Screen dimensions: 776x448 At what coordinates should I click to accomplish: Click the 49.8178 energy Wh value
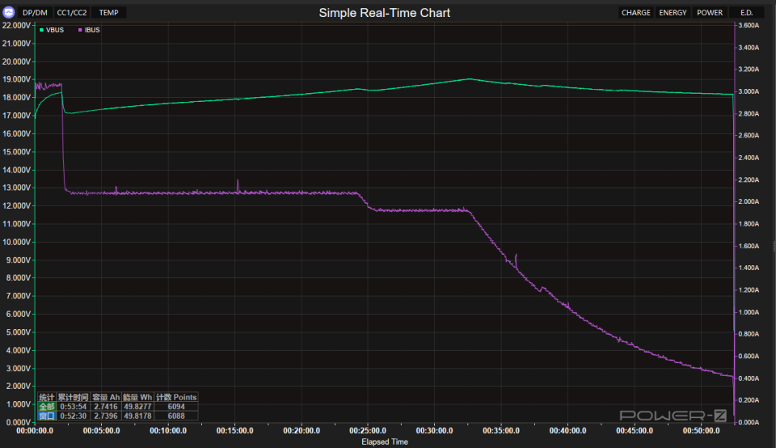tap(137, 416)
